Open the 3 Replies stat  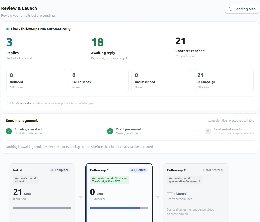coord(19,48)
